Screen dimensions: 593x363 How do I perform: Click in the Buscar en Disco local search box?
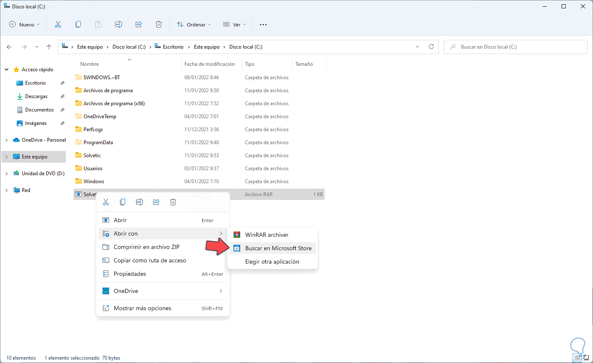pyautogui.click(x=516, y=47)
